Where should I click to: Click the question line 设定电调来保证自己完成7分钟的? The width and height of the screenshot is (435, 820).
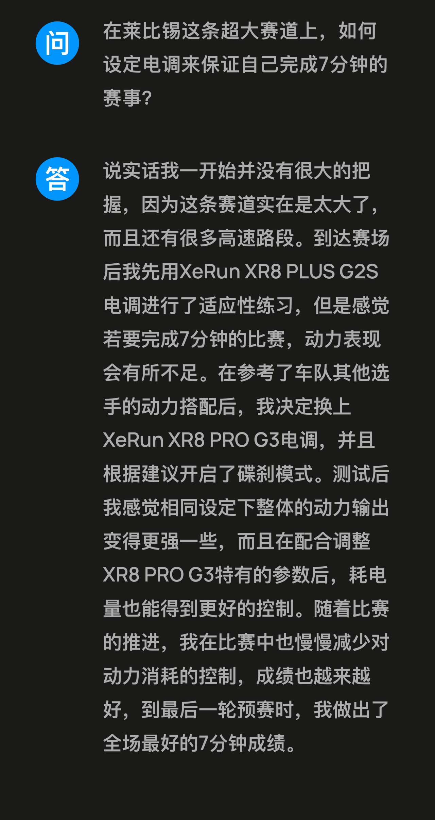(x=245, y=64)
